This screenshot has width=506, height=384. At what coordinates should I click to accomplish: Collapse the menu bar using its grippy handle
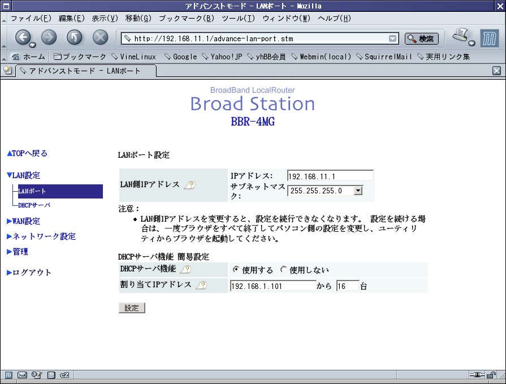click(3, 19)
